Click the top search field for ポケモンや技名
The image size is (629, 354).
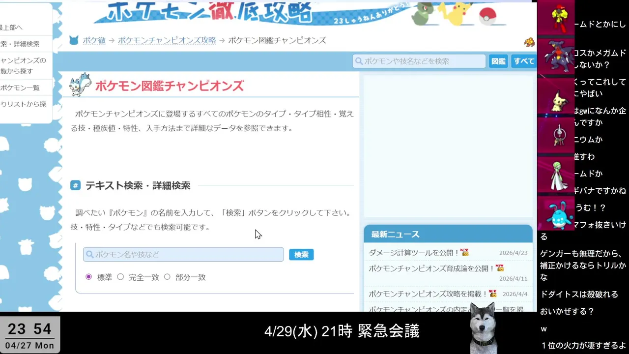(419, 61)
